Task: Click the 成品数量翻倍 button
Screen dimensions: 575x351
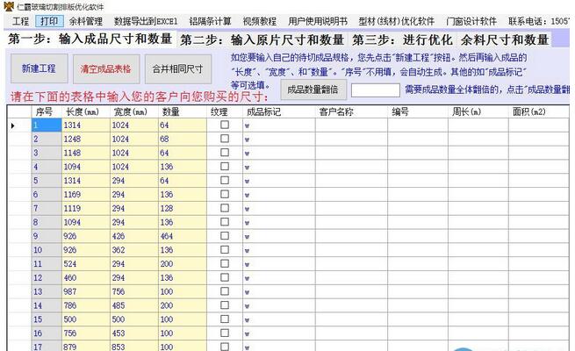Action: point(313,90)
